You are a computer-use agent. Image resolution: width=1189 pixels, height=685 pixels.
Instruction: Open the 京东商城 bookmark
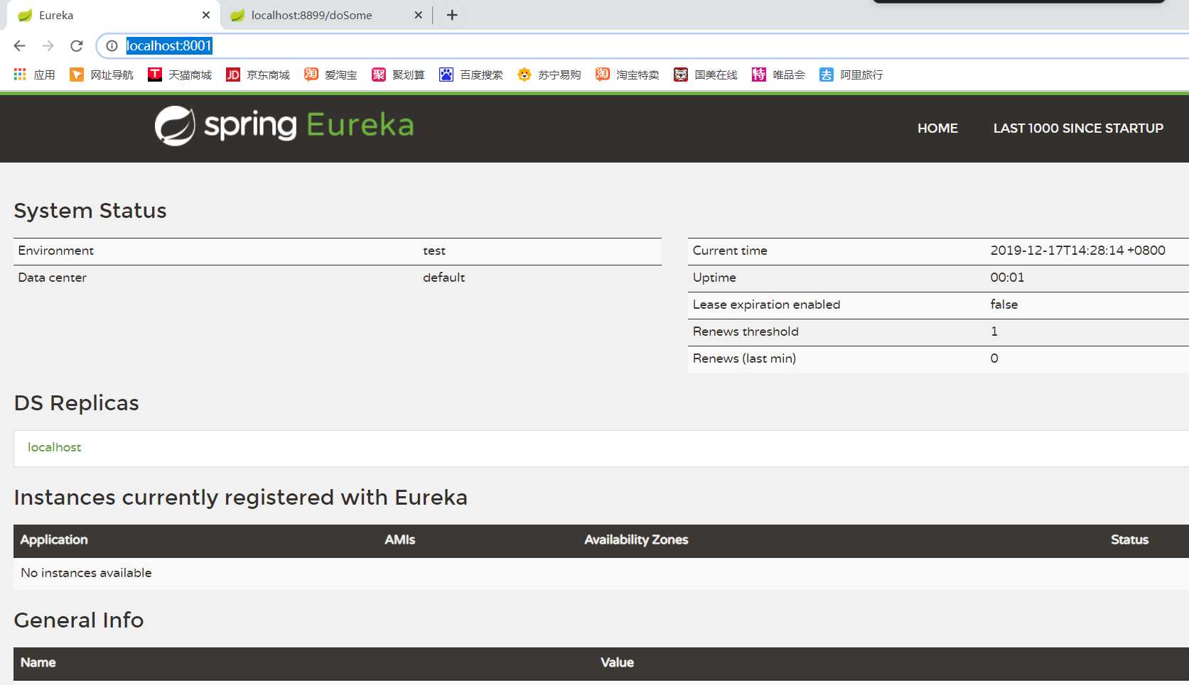[258, 75]
